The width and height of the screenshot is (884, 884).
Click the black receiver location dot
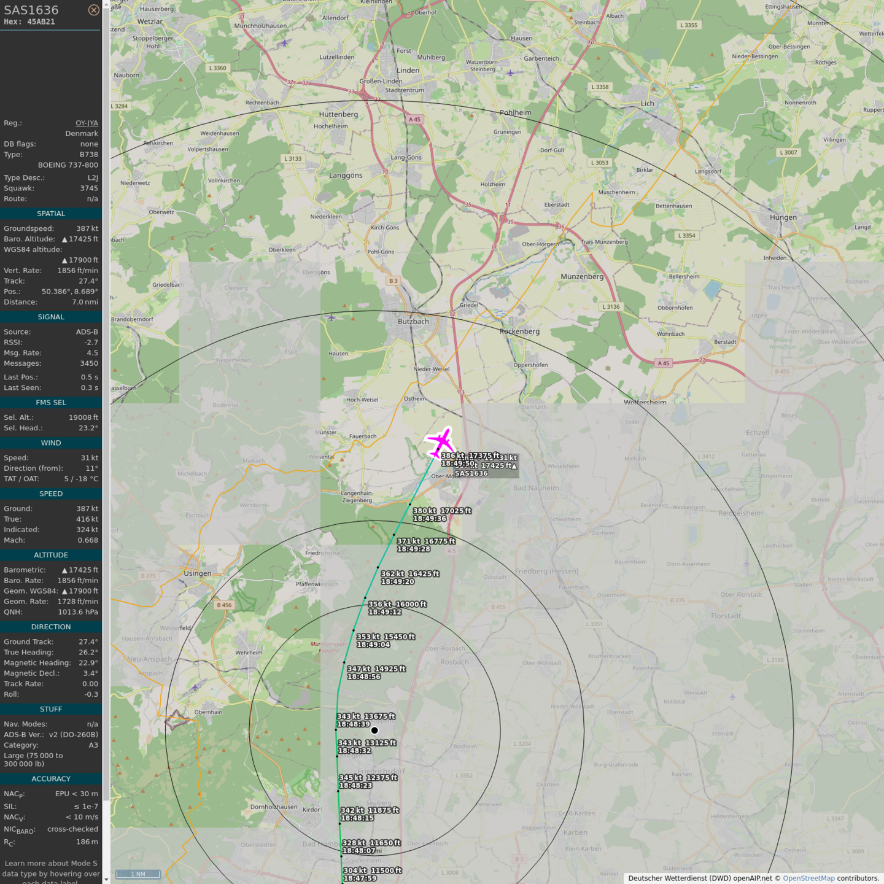[x=374, y=730]
